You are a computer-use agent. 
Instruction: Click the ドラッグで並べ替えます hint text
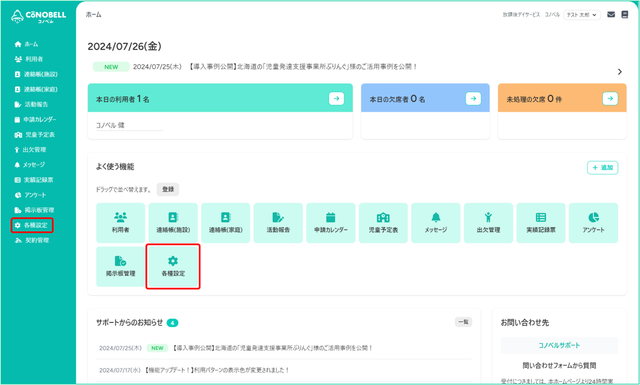[123, 189]
